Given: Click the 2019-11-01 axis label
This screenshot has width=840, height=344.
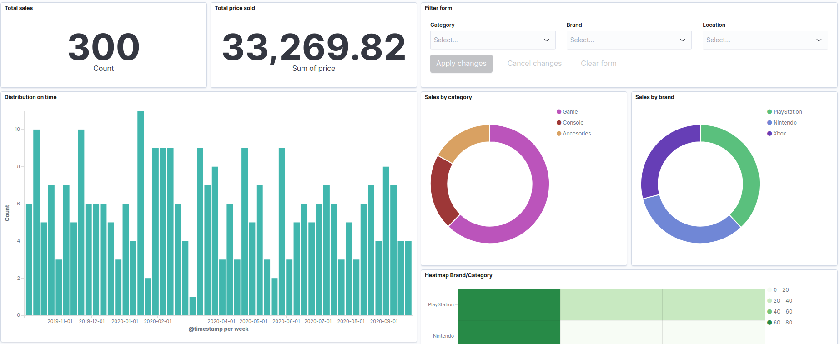Looking at the screenshot, I should coord(60,321).
